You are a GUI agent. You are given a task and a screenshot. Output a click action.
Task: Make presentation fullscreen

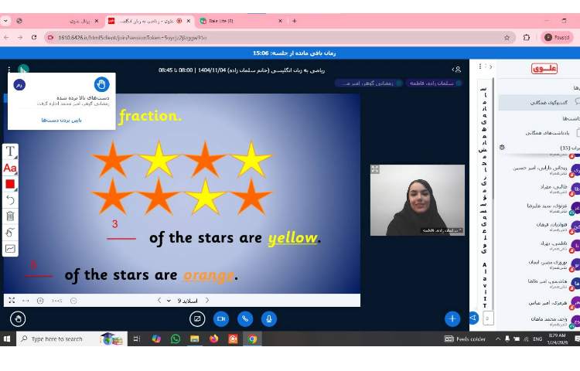tap(12, 301)
